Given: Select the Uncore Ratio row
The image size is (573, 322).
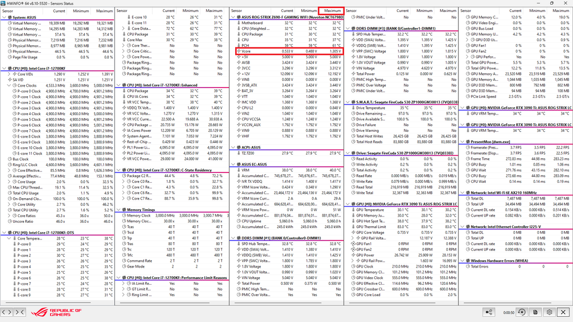Looking at the screenshot, I should (57, 221).
